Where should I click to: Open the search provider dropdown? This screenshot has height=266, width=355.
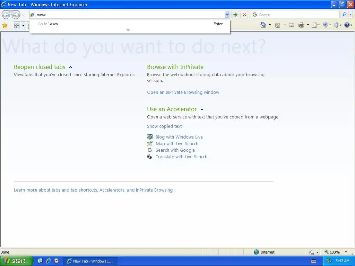tap(350, 15)
